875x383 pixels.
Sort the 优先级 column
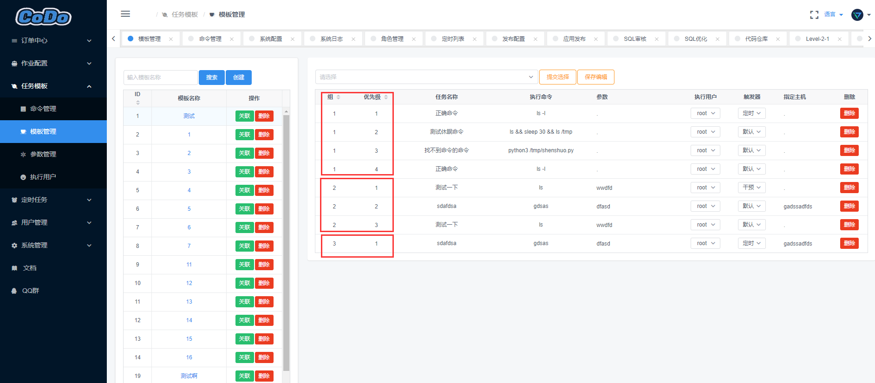(x=386, y=97)
